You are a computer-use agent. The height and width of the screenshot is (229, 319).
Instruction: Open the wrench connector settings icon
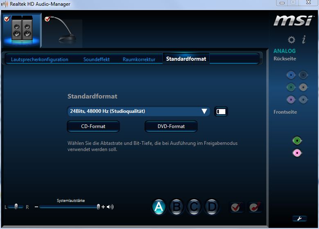click(x=299, y=219)
